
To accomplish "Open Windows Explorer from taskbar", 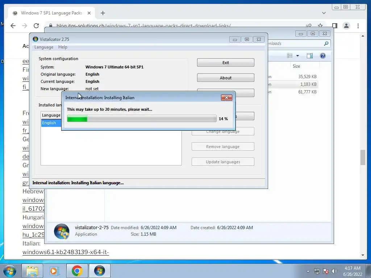I will [x=32, y=271].
